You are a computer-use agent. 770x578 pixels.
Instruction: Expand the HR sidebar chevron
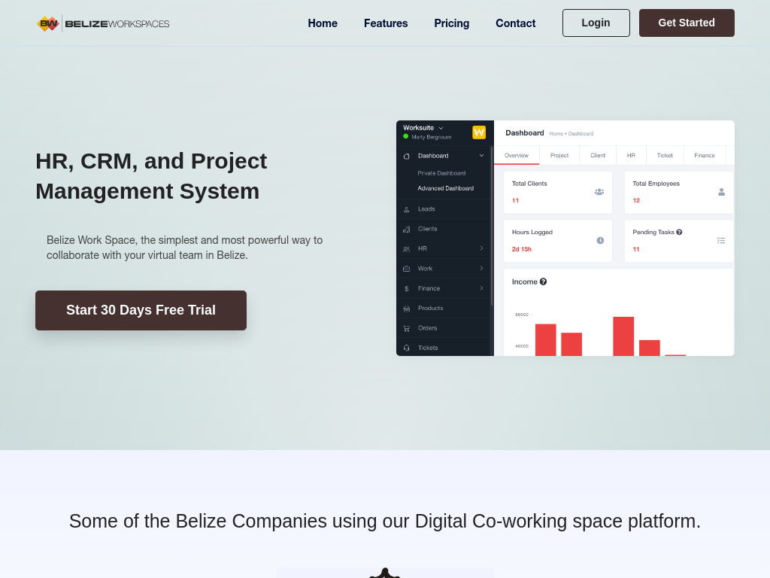click(x=481, y=248)
